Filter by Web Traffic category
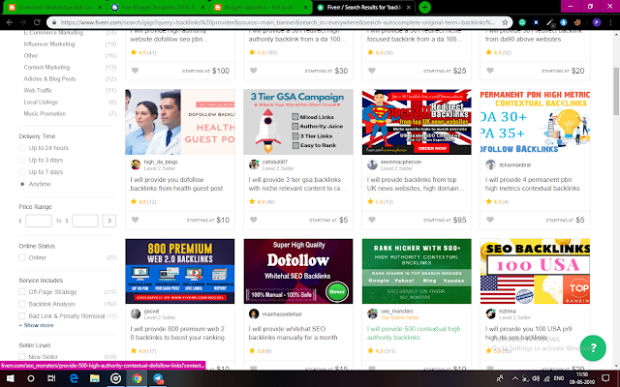The height and width of the screenshot is (387, 620). pyautogui.click(x=38, y=90)
